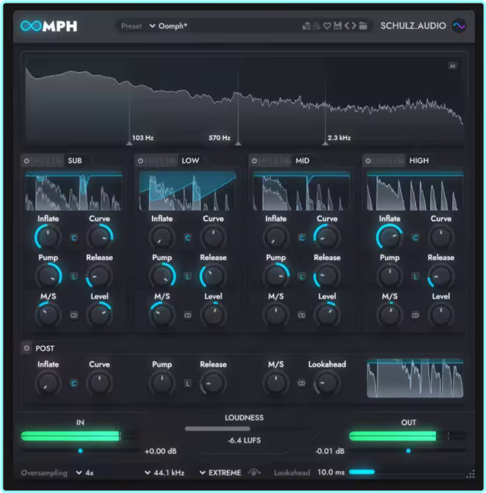The height and width of the screenshot is (493, 486).
Task: Toggle the POST section power button
Action: pos(26,348)
